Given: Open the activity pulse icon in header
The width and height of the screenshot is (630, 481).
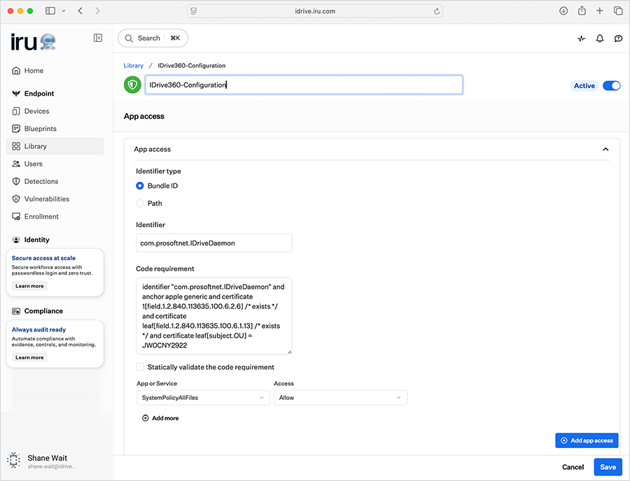Looking at the screenshot, I should point(582,38).
